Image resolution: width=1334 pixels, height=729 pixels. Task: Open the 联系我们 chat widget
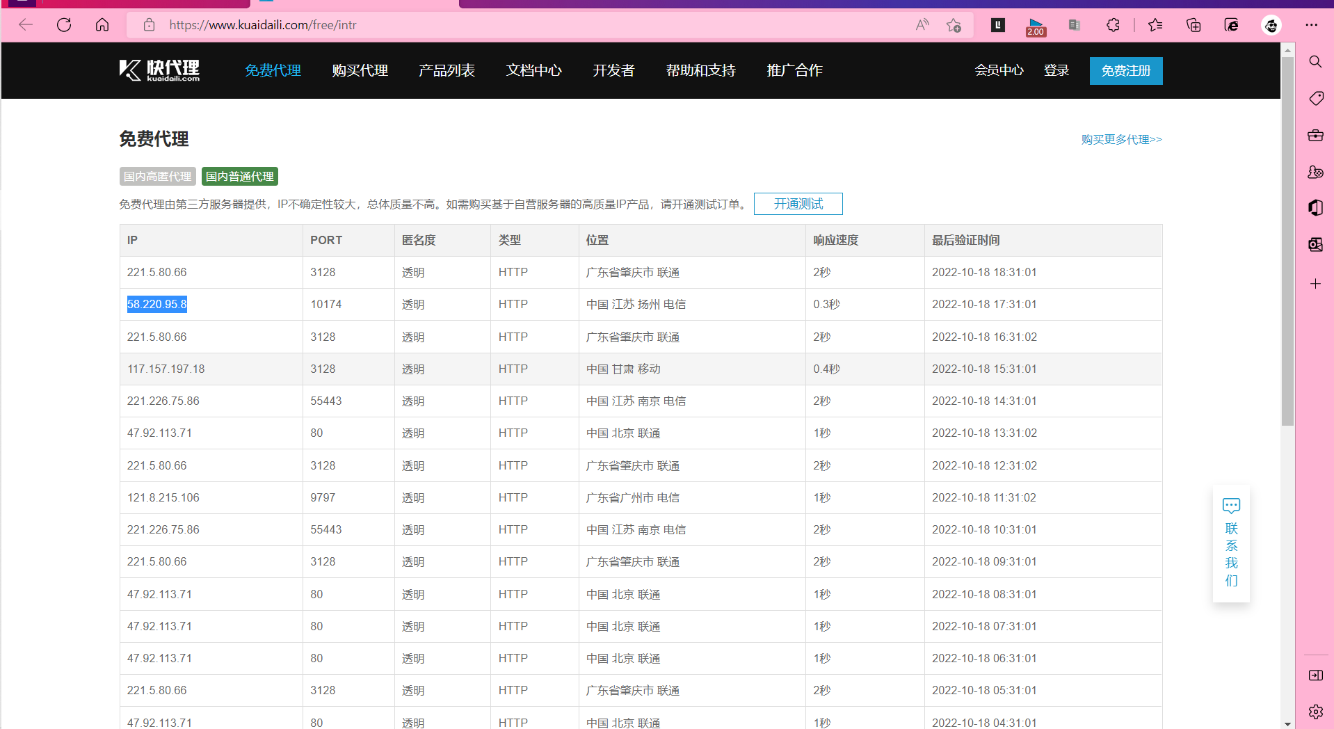[x=1231, y=543]
